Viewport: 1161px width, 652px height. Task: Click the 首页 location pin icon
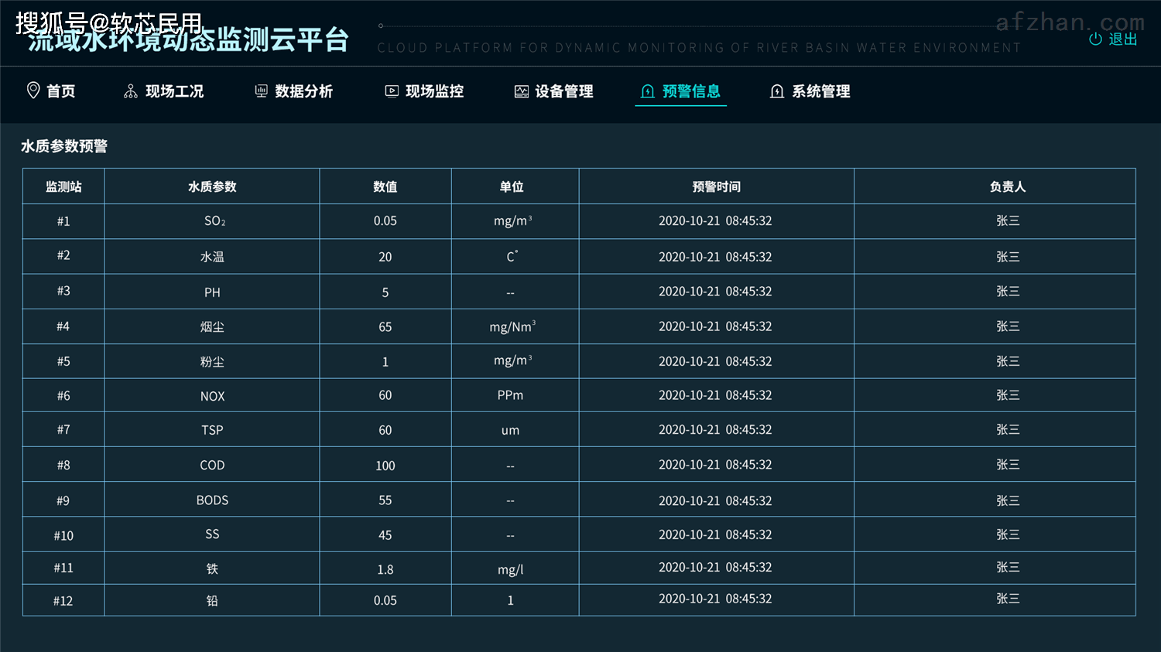click(32, 90)
